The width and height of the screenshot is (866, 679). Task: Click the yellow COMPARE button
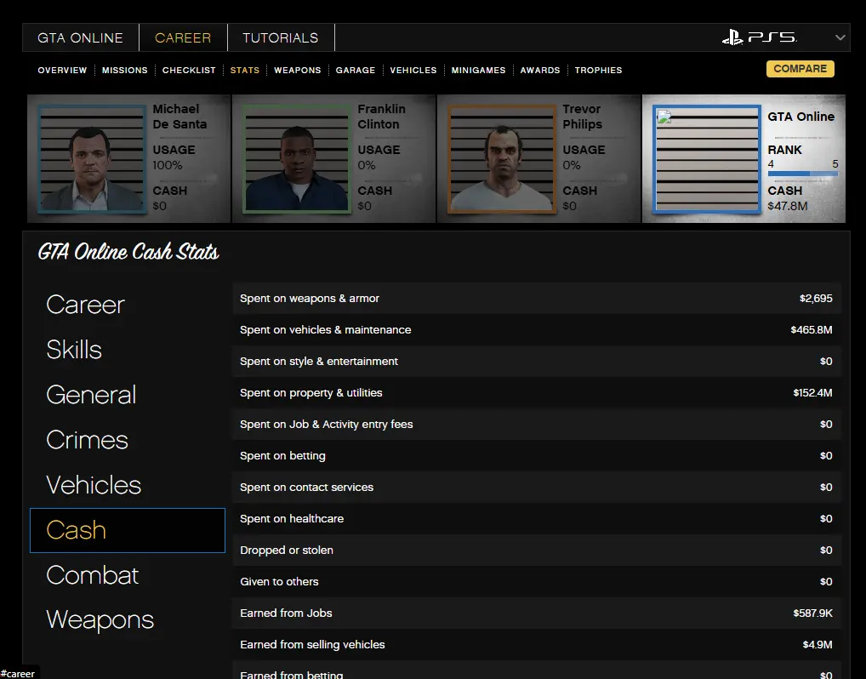800,69
